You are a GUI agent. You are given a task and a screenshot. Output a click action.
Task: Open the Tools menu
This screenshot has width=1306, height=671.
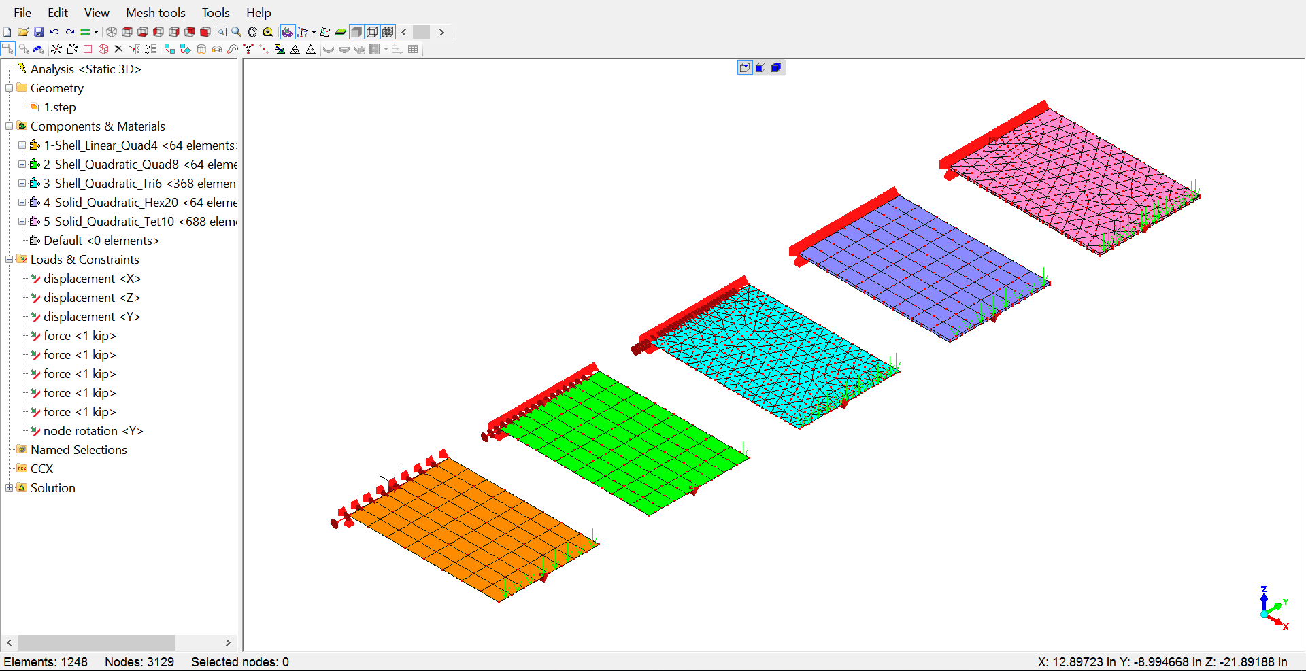pos(216,12)
